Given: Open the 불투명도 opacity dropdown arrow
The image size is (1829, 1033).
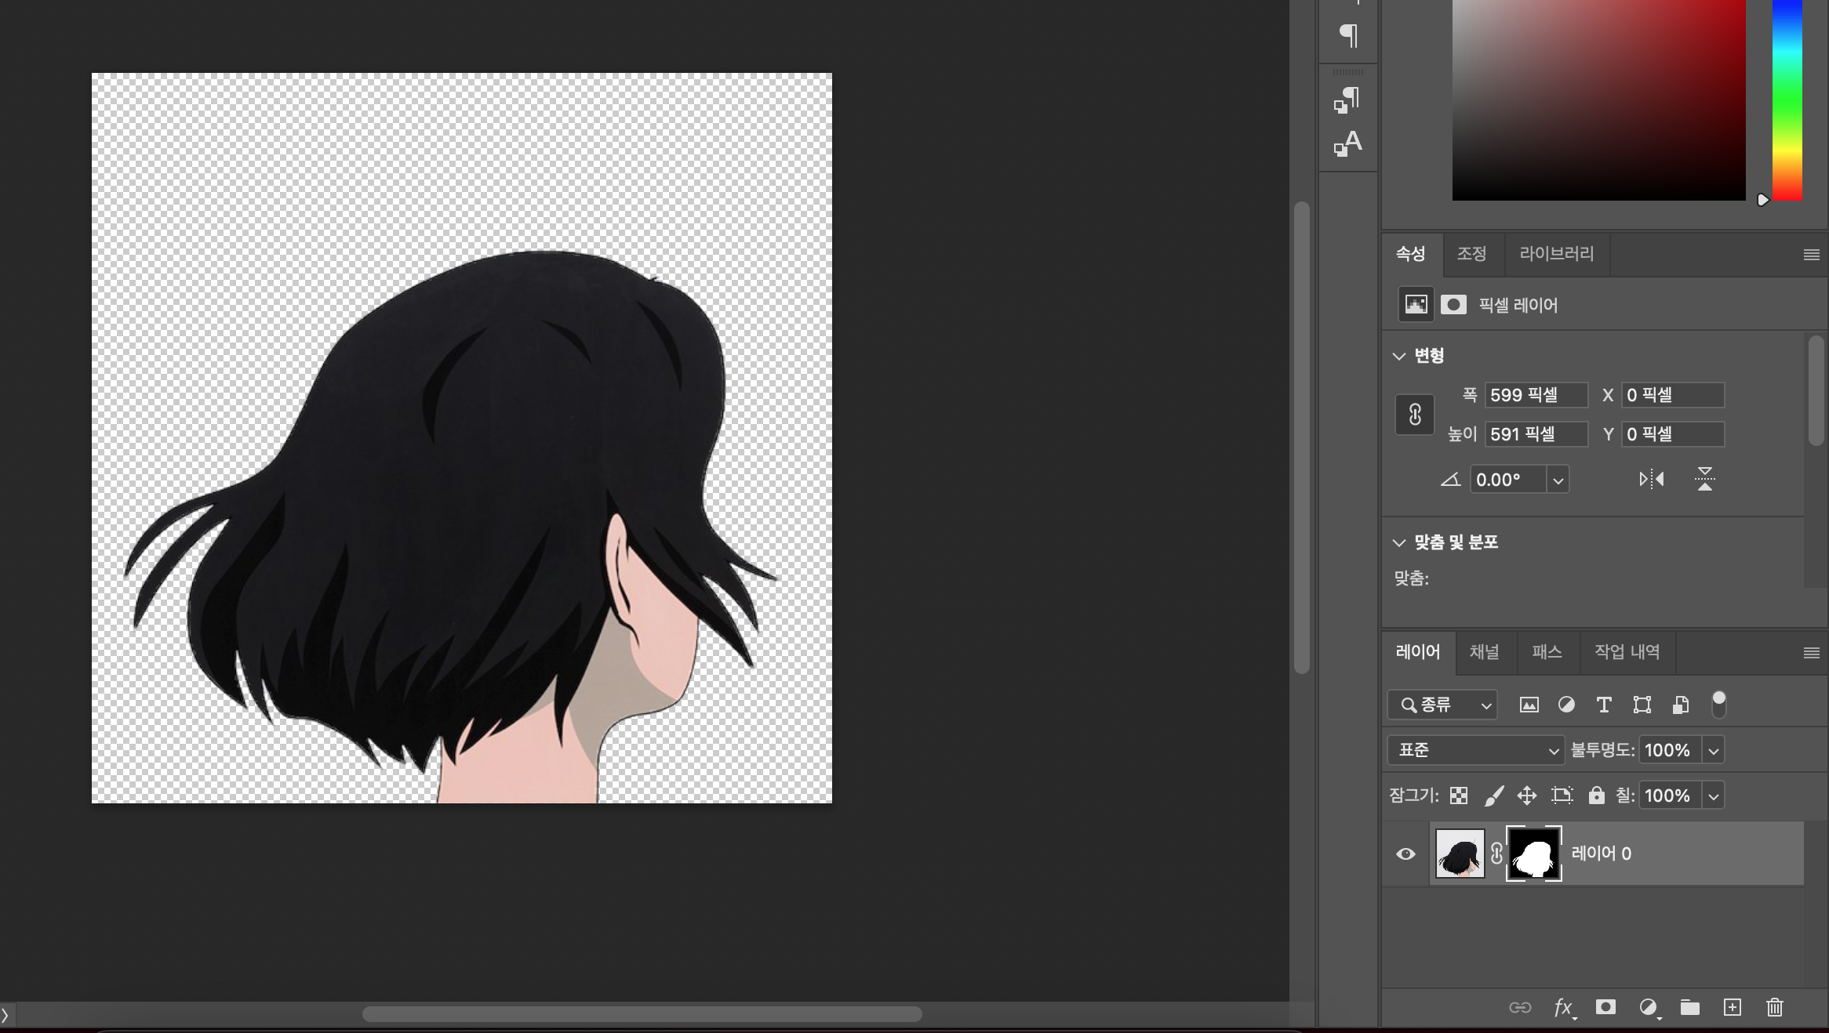Looking at the screenshot, I should [1714, 750].
